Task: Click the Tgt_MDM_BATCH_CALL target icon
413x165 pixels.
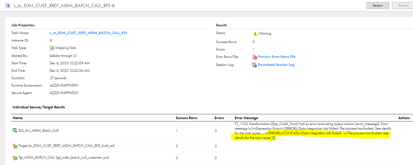Action: [15, 158]
